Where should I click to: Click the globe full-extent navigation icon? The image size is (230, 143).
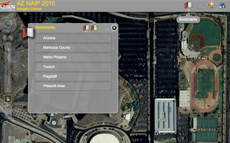tap(8, 24)
